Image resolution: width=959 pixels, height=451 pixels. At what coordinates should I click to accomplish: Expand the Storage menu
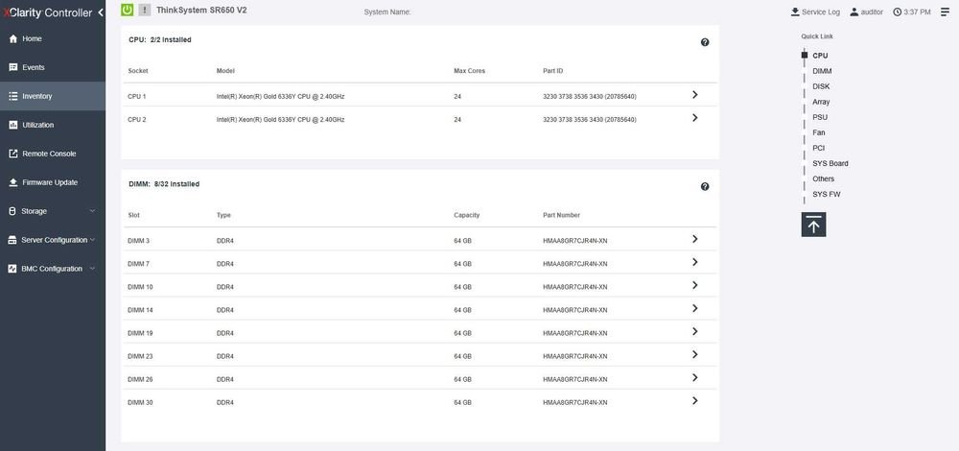click(53, 211)
